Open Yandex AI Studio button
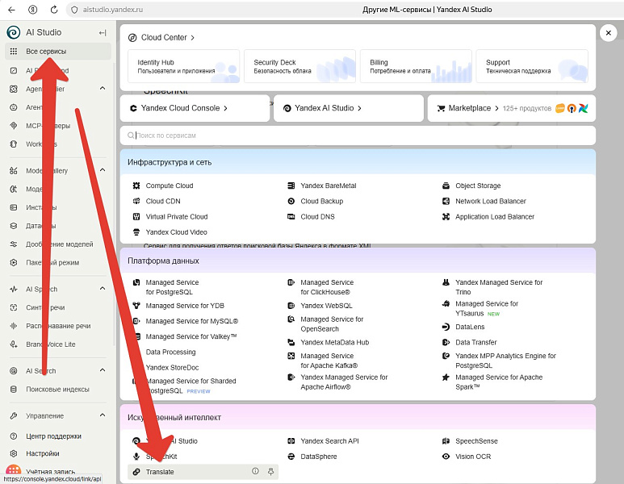 pos(349,108)
